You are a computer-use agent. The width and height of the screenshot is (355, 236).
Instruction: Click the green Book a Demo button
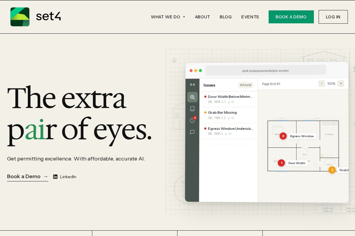pyautogui.click(x=291, y=17)
